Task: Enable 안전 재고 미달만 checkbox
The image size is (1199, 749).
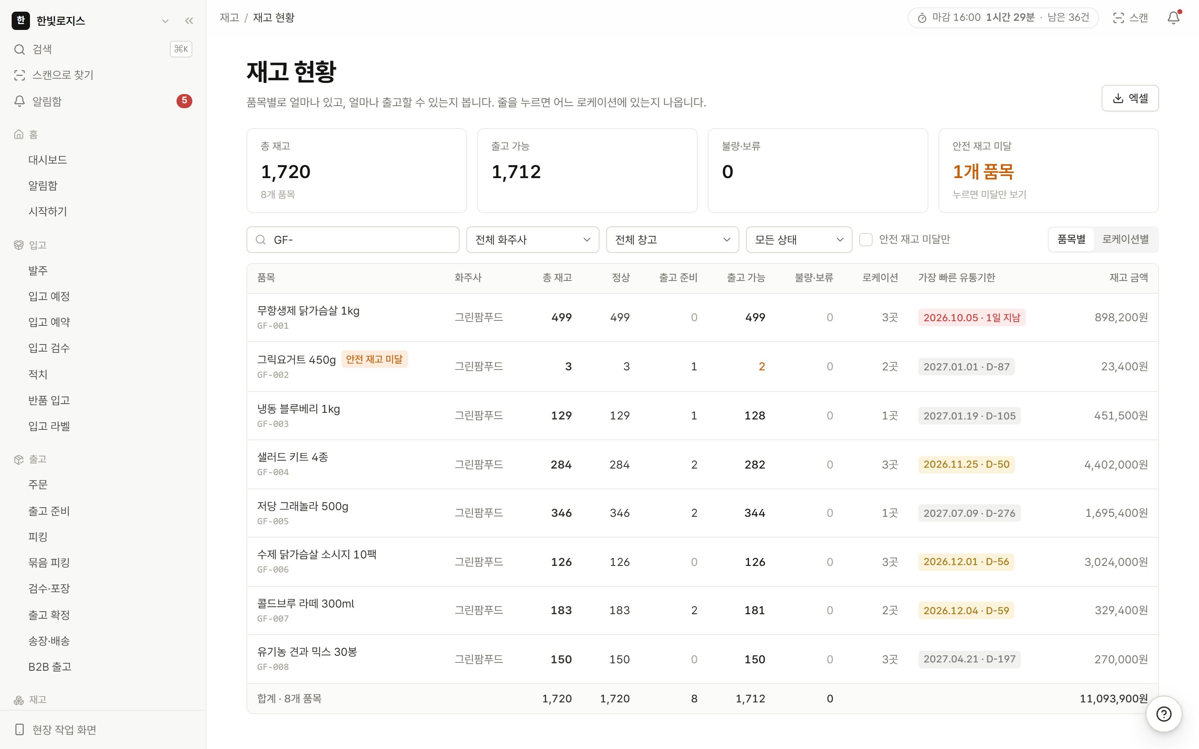Action: 866,240
